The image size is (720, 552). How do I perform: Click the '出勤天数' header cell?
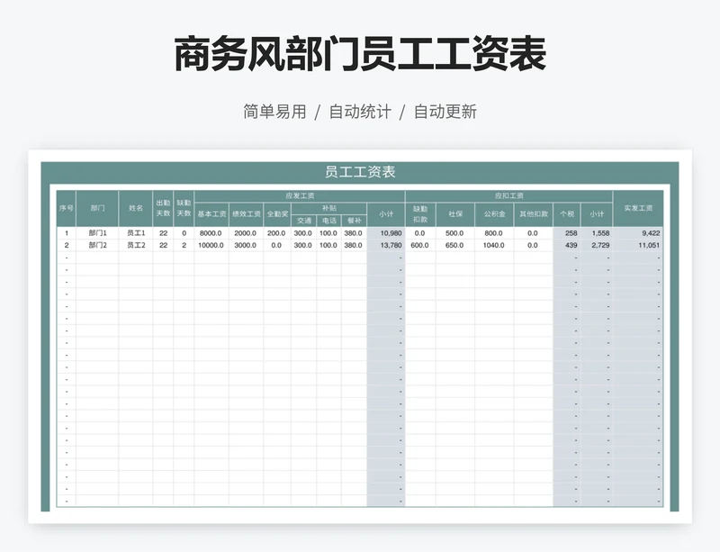click(x=163, y=208)
